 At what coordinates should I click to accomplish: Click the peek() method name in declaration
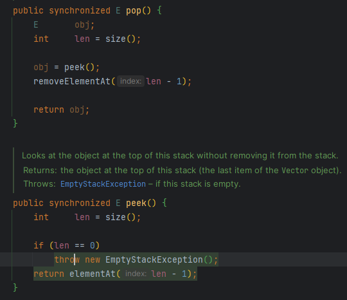(x=136, y=203)
